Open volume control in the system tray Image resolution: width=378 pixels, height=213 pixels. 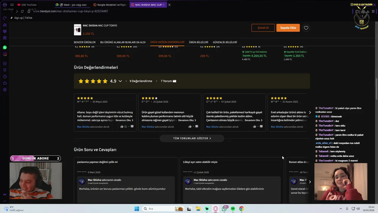(x=358, y=209)
